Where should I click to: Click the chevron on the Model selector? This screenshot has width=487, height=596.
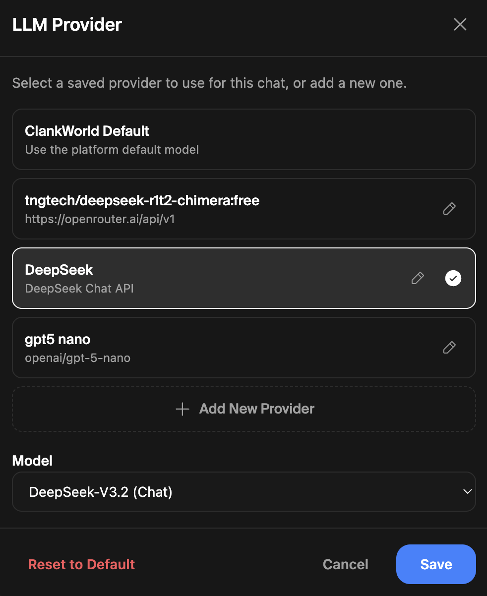click(467, 491)
